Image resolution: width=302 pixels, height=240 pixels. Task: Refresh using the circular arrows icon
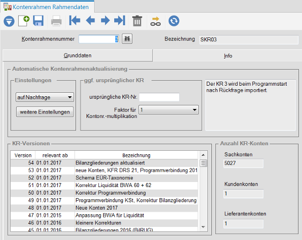point(174,21)
